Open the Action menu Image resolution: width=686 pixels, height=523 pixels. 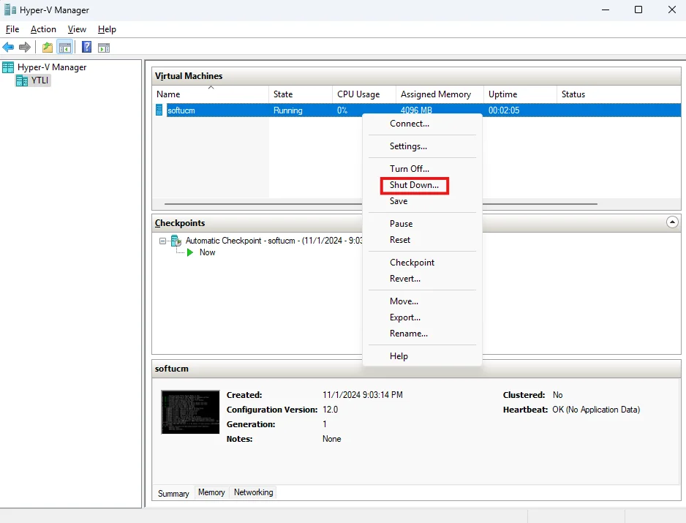point(43,29)
